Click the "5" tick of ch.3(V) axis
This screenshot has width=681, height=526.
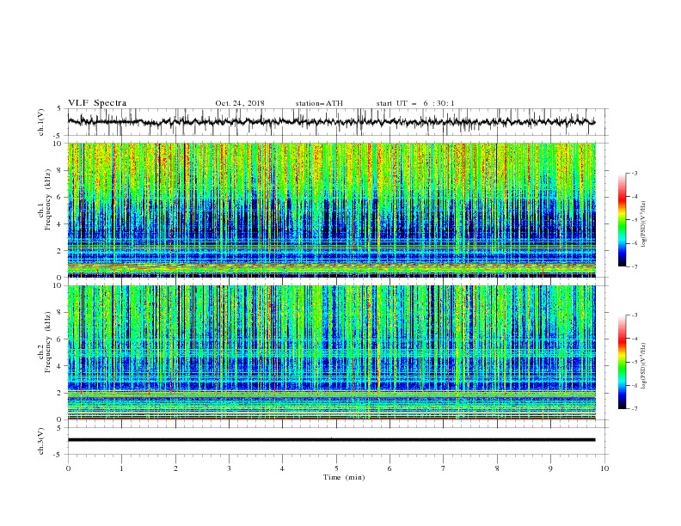(59, 428)
